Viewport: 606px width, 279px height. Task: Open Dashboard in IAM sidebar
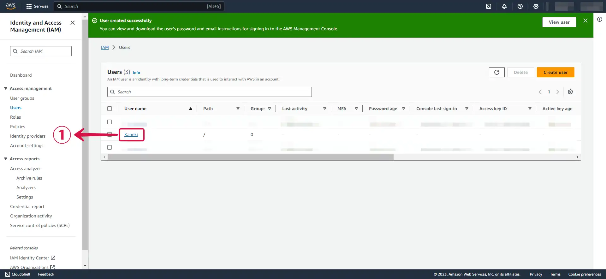[x=21, y=75]
